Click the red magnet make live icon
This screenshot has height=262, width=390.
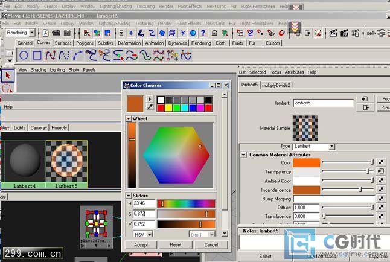pos(281,33)
